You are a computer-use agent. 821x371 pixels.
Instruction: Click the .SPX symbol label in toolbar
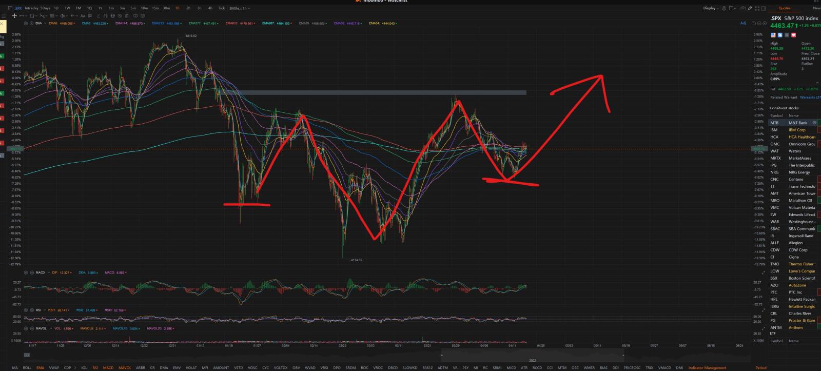click(x=18, y=8)
